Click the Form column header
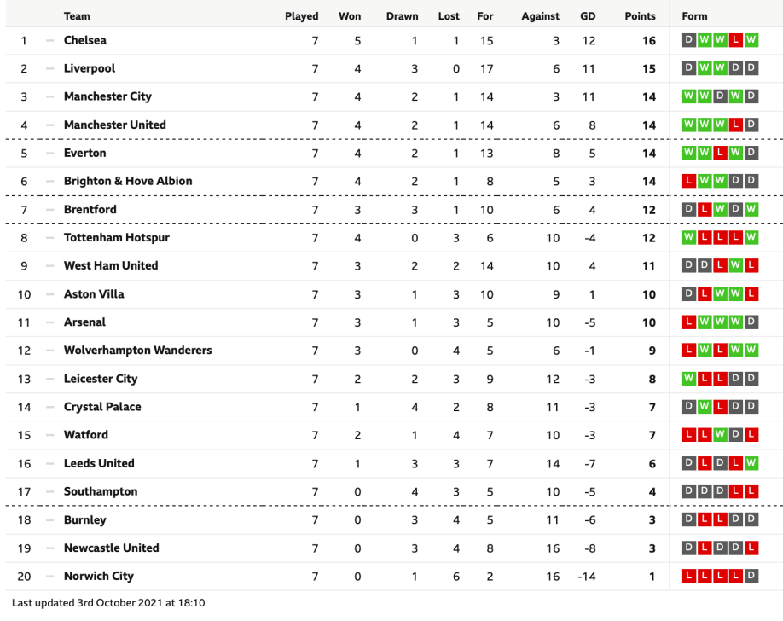This screenshot has width=783, height=621. pyautogui.click(x=695, y=16)
